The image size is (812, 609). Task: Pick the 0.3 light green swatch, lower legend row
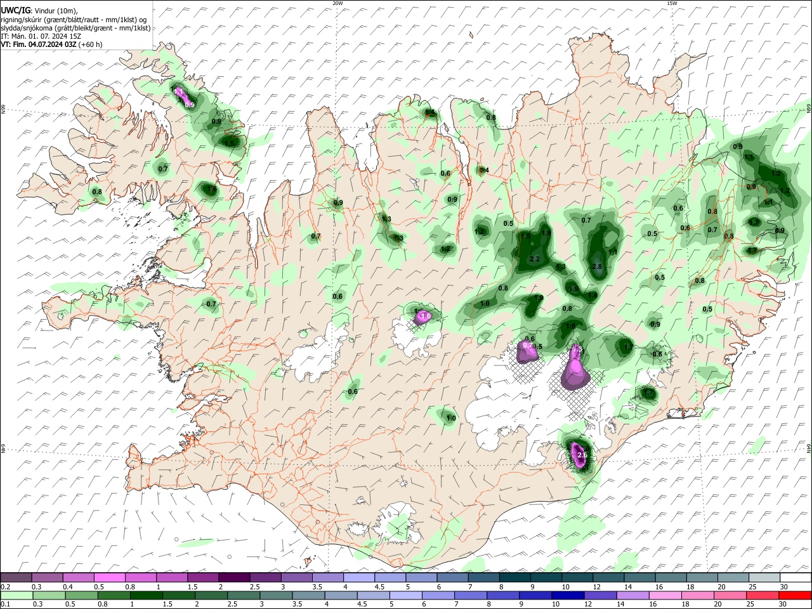coord(48,595)
